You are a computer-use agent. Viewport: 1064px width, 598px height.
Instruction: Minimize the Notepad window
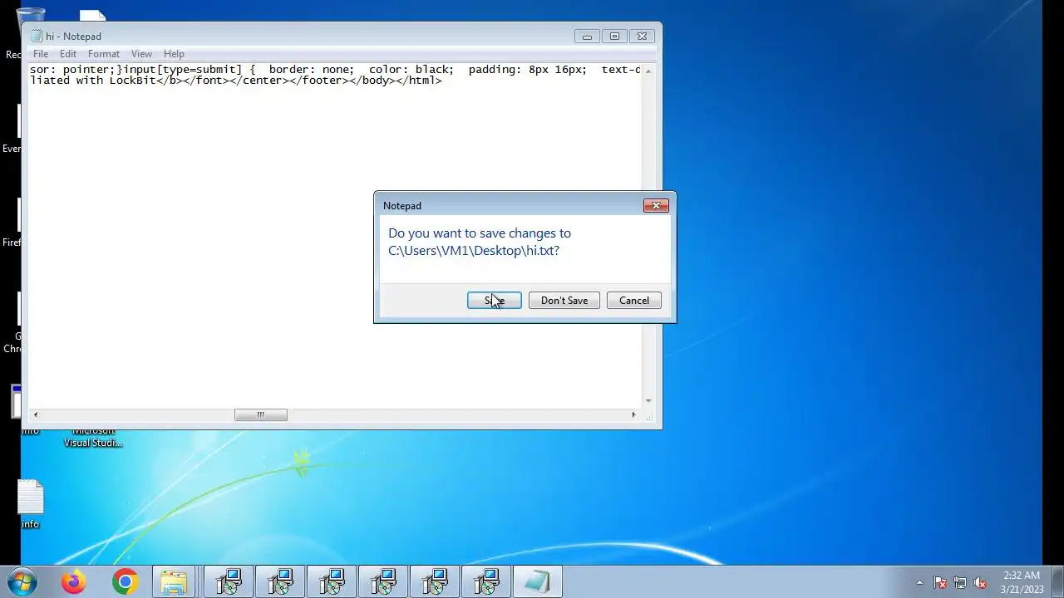coord(587,37)
